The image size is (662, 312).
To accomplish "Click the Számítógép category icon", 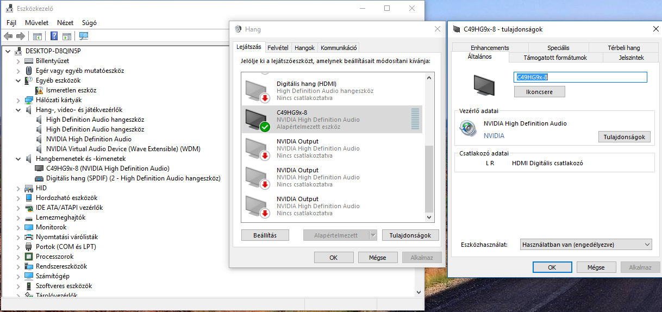I will [x=29, y=276].
